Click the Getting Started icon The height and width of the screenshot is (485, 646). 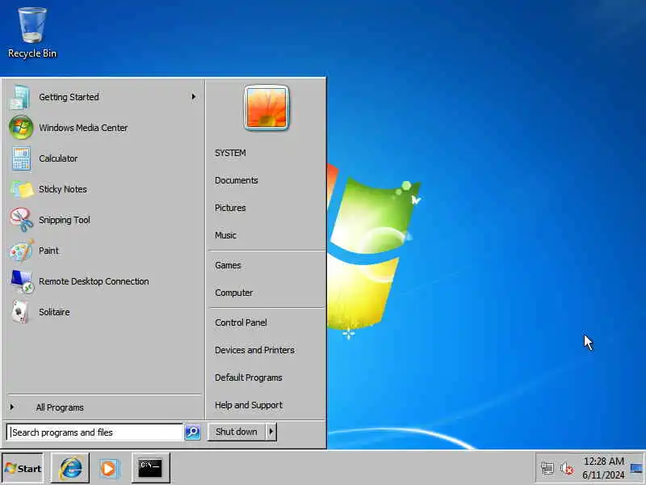[x=19, y=97]
